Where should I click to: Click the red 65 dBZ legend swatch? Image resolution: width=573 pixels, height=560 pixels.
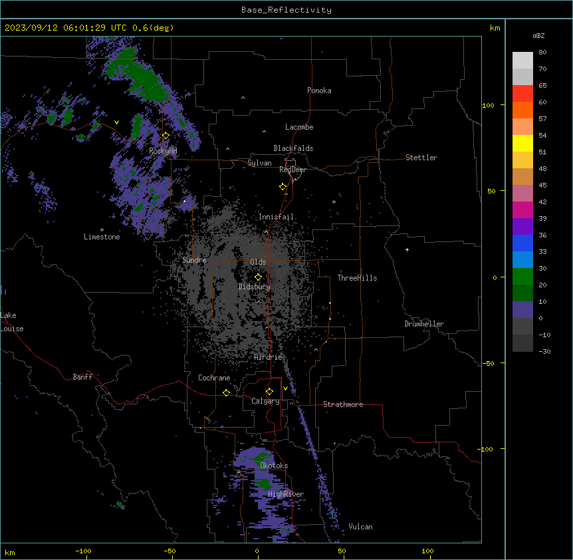point(522,94)
